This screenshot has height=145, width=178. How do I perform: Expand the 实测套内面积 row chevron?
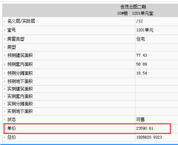4,97
